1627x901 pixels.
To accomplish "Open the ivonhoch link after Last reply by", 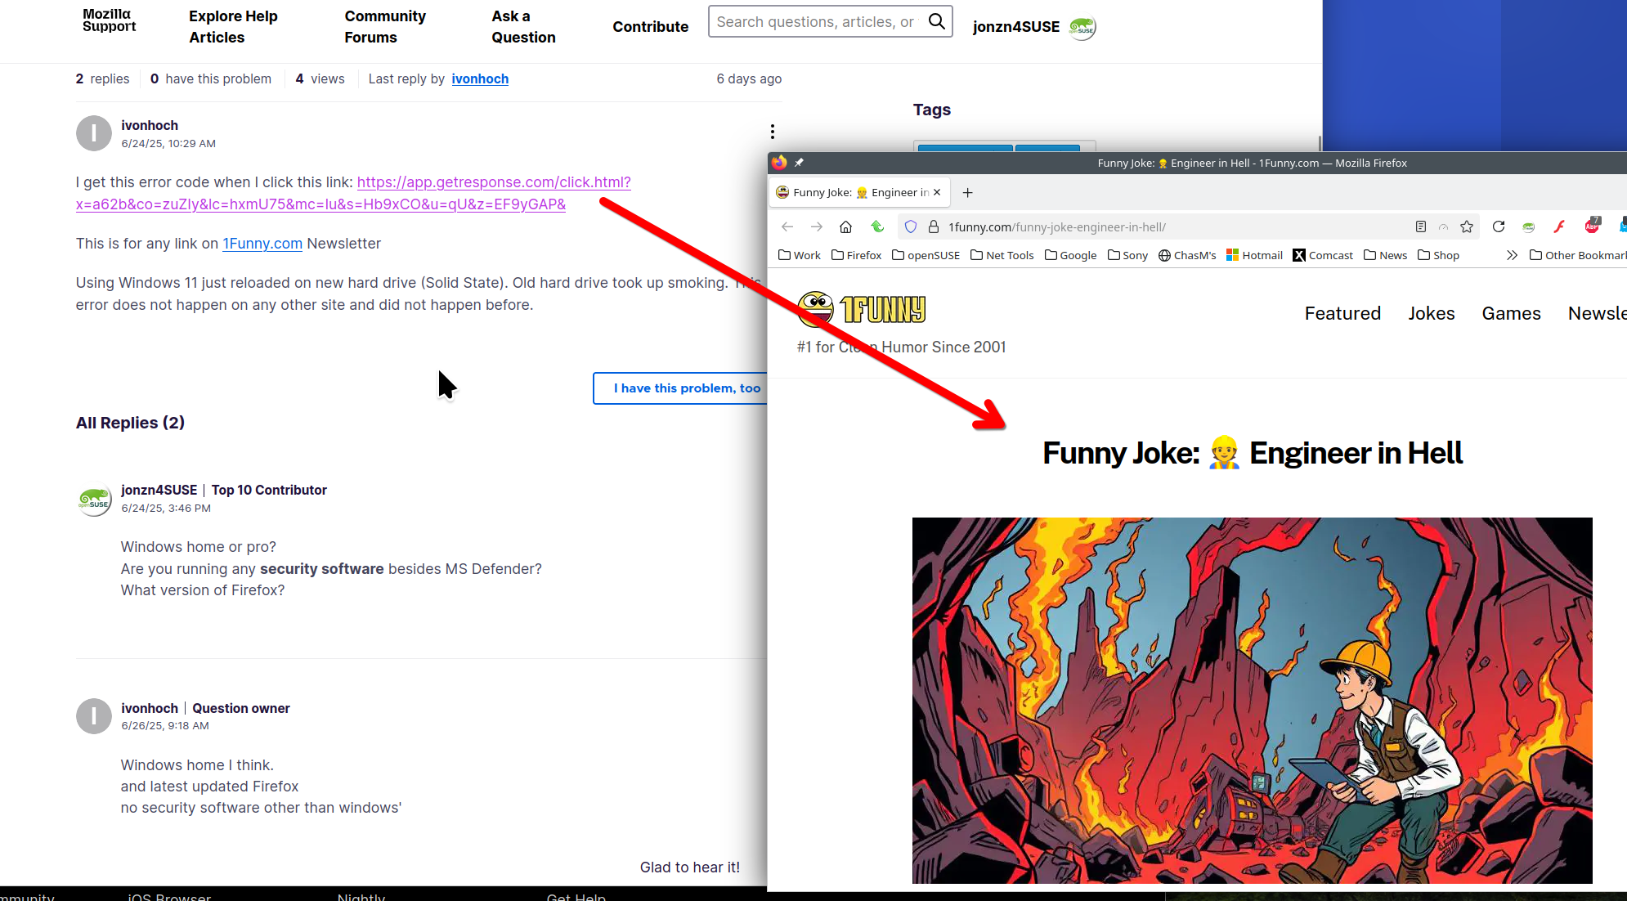I will point(480,78).
